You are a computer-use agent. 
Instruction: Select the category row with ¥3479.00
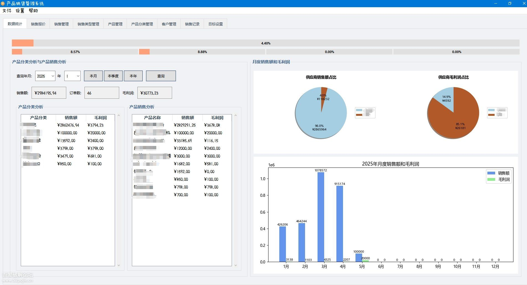coord(68,156)
